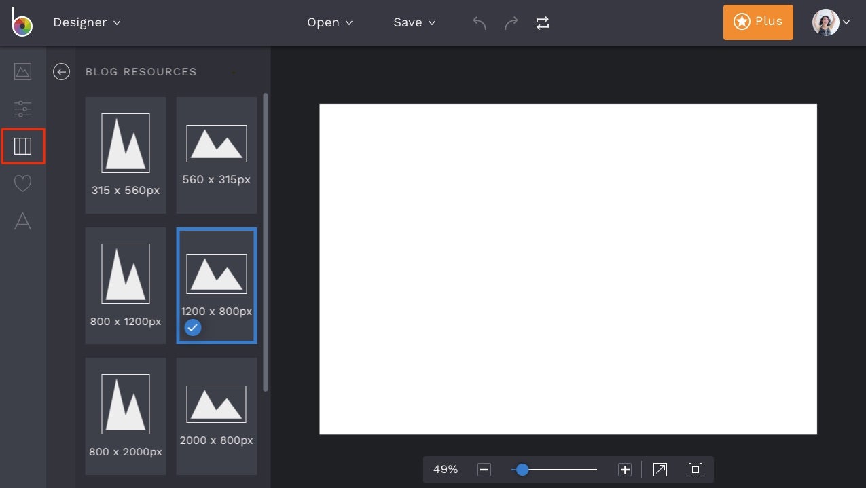Image resolution: width=866 pixels, height=488 pixels.
Task: Open the account profile dropdown
Action: [830, 22]
